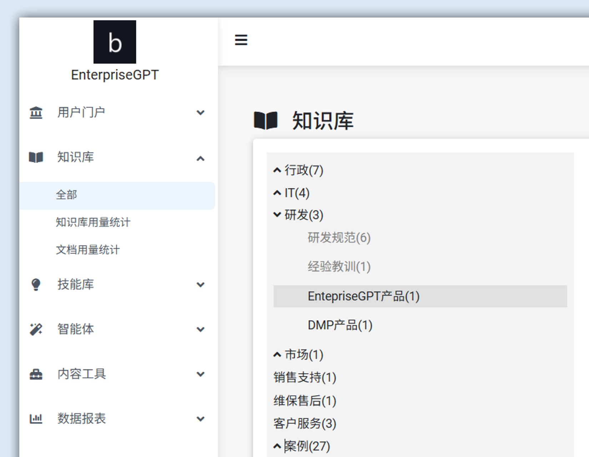Toggle the hamburger menu icon

[241, 40]
